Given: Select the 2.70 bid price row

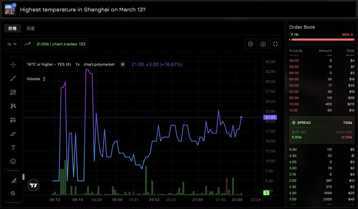Looking at the screenshot, I should click(x=322, y=174).
